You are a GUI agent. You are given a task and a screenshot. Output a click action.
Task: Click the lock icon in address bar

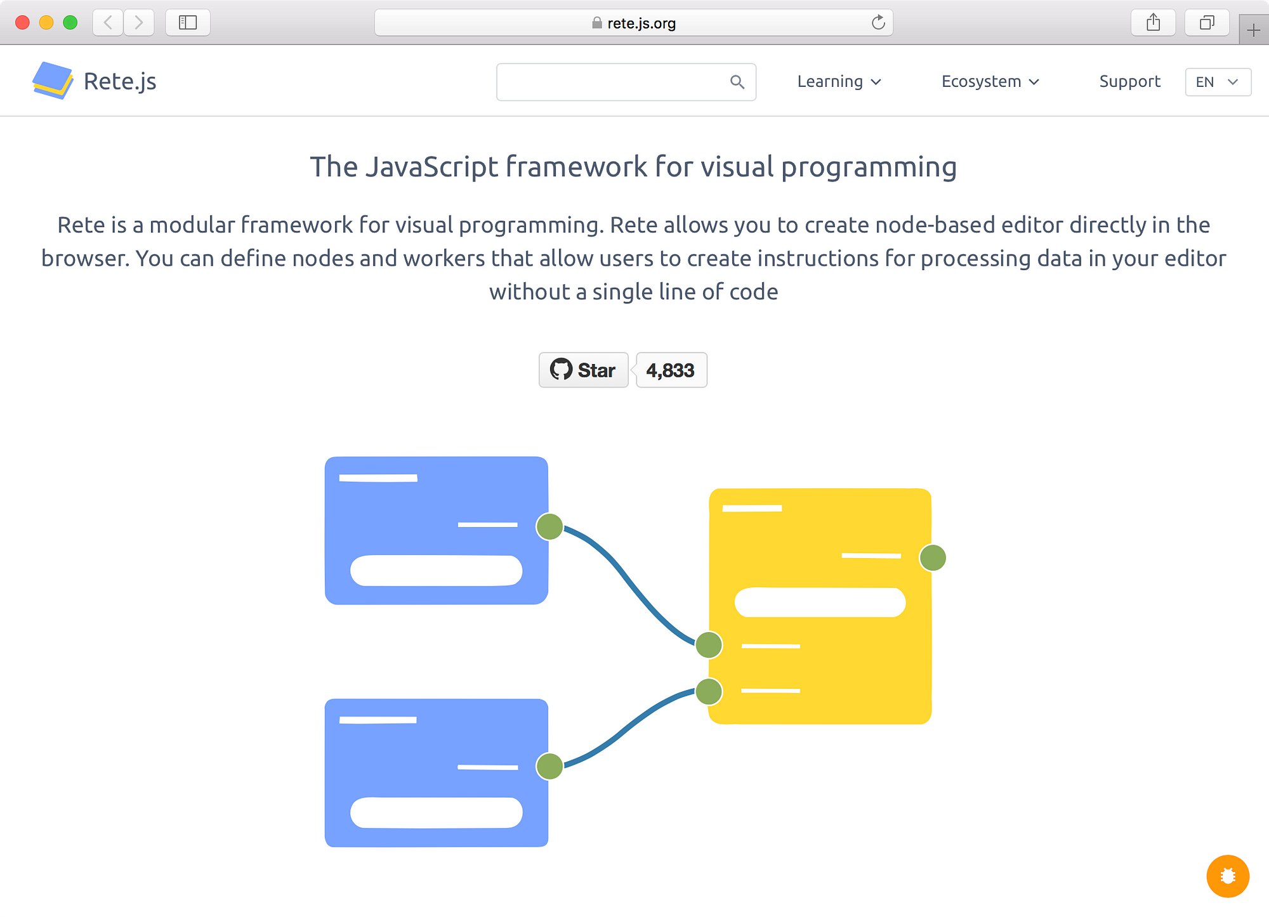pos(596,23)
